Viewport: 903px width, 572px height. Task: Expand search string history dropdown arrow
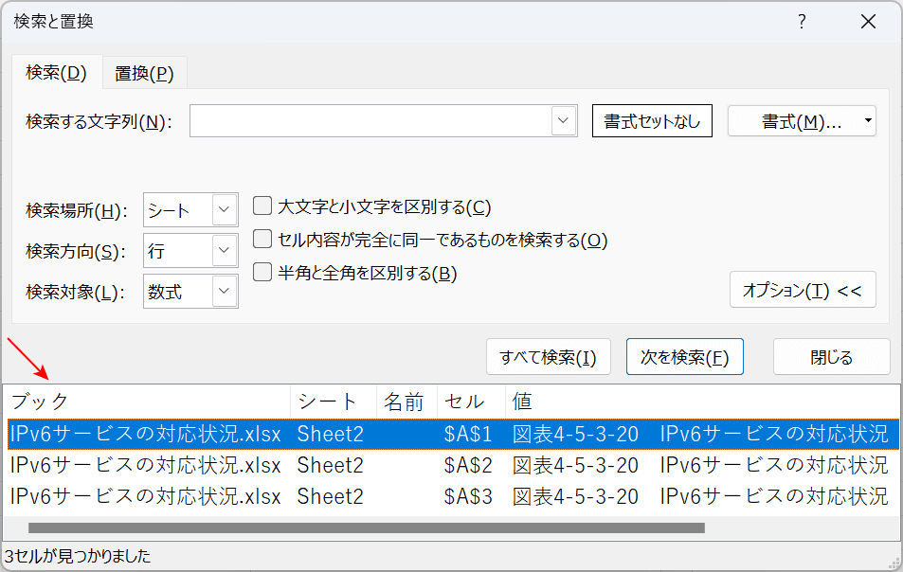tap(564, 121)
